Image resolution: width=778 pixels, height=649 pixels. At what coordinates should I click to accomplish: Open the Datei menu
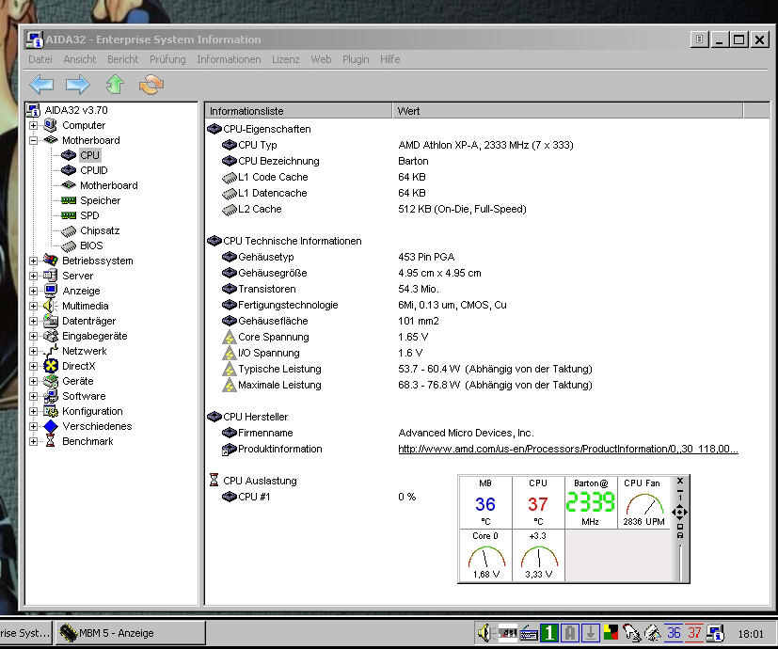40,59
